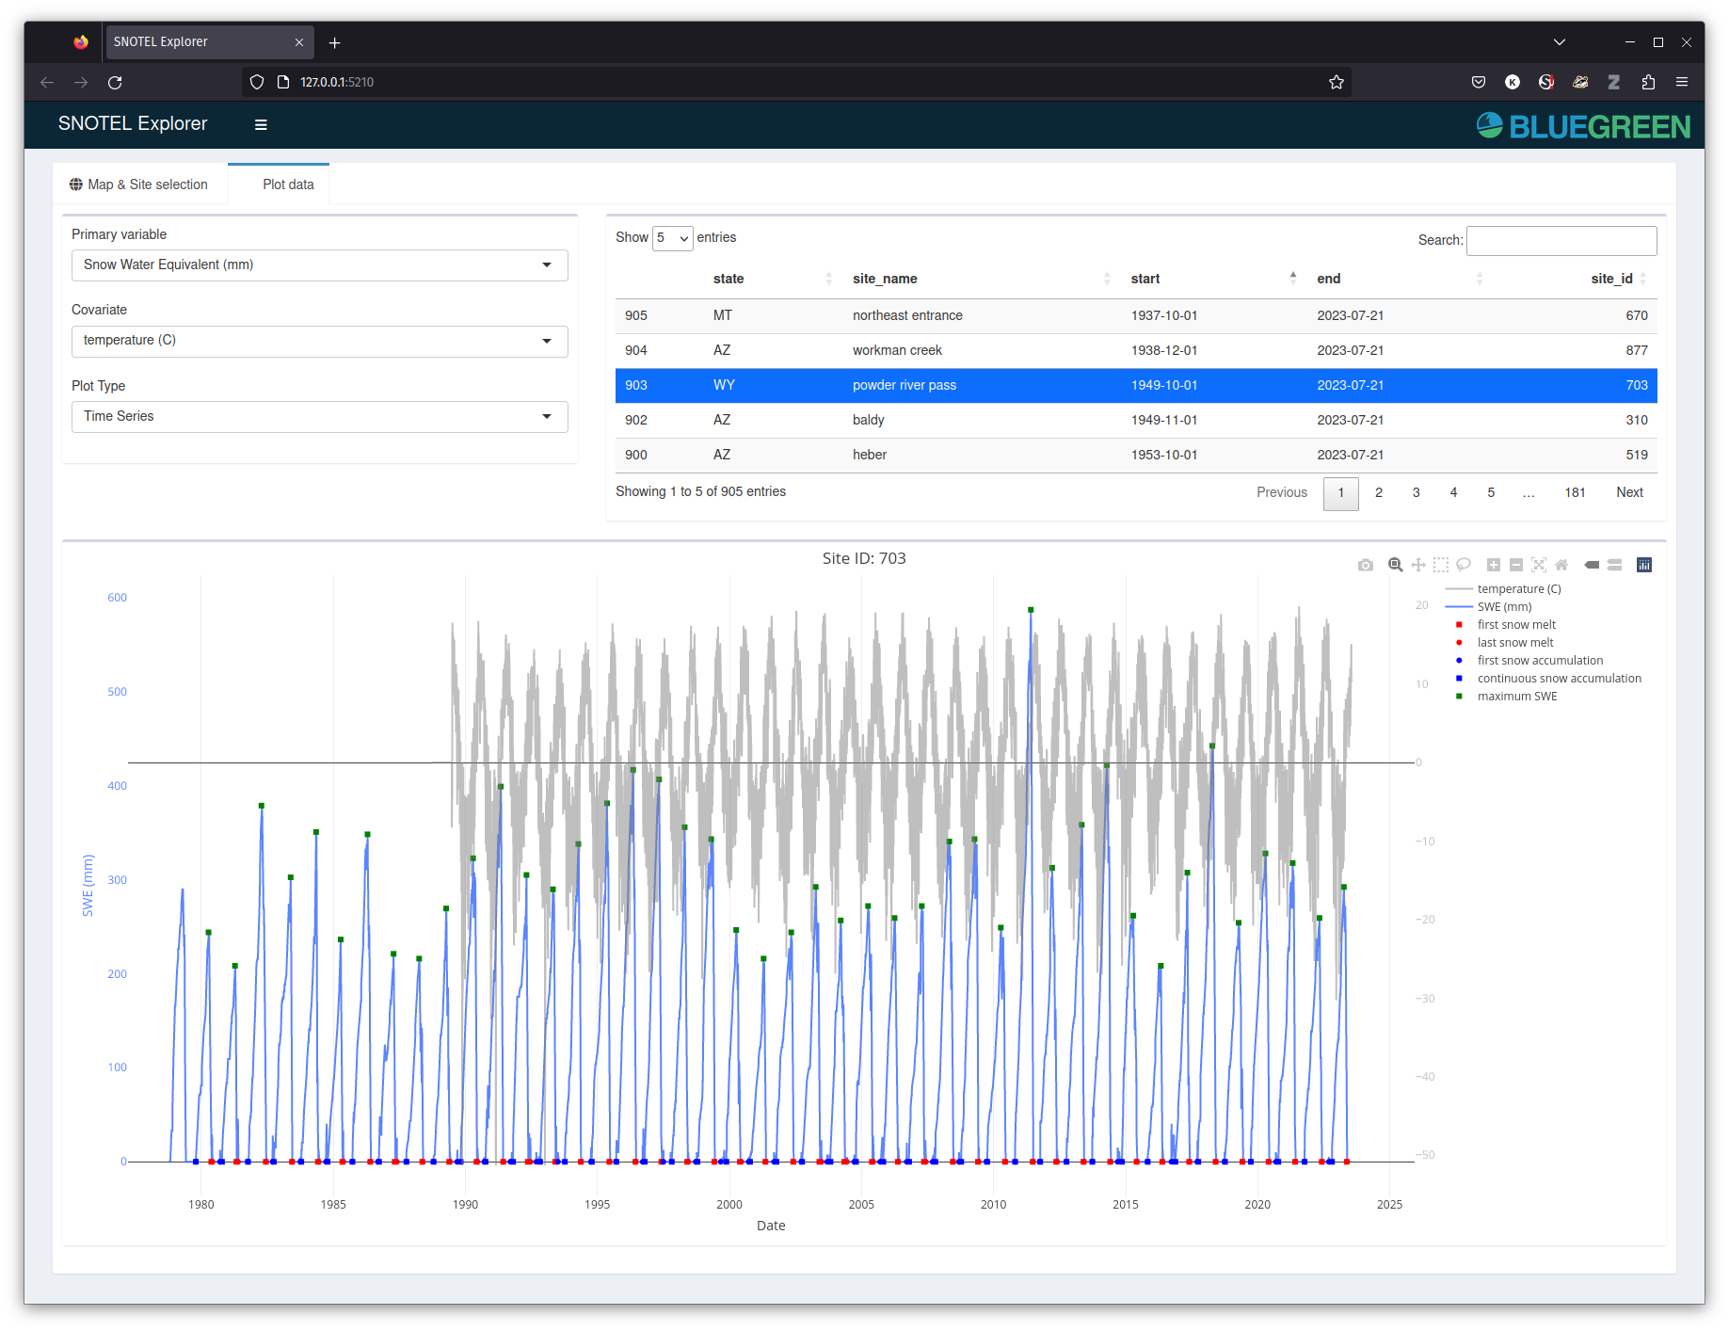Select the zoom tool in the plot toolbar
The width and height of the screenshot is (1729, 1331).
click(1395, 565)
